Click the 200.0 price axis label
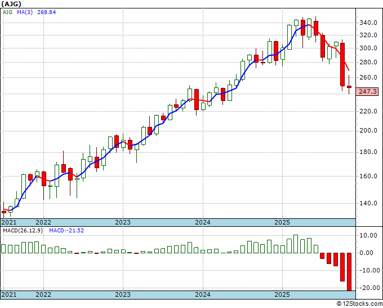Image resolution: width=383 pixels, height=308 pixels. click(368, 131)
